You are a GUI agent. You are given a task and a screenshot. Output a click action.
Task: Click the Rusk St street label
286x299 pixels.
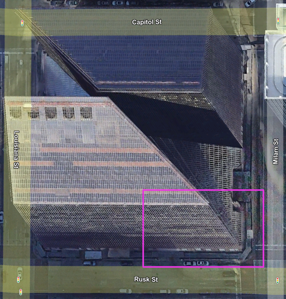146,279
